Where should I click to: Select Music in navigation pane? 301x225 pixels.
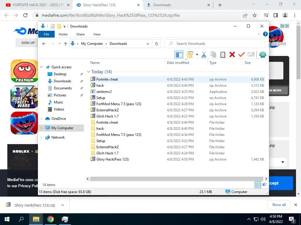pyautogui.click(x=58, y=102)
